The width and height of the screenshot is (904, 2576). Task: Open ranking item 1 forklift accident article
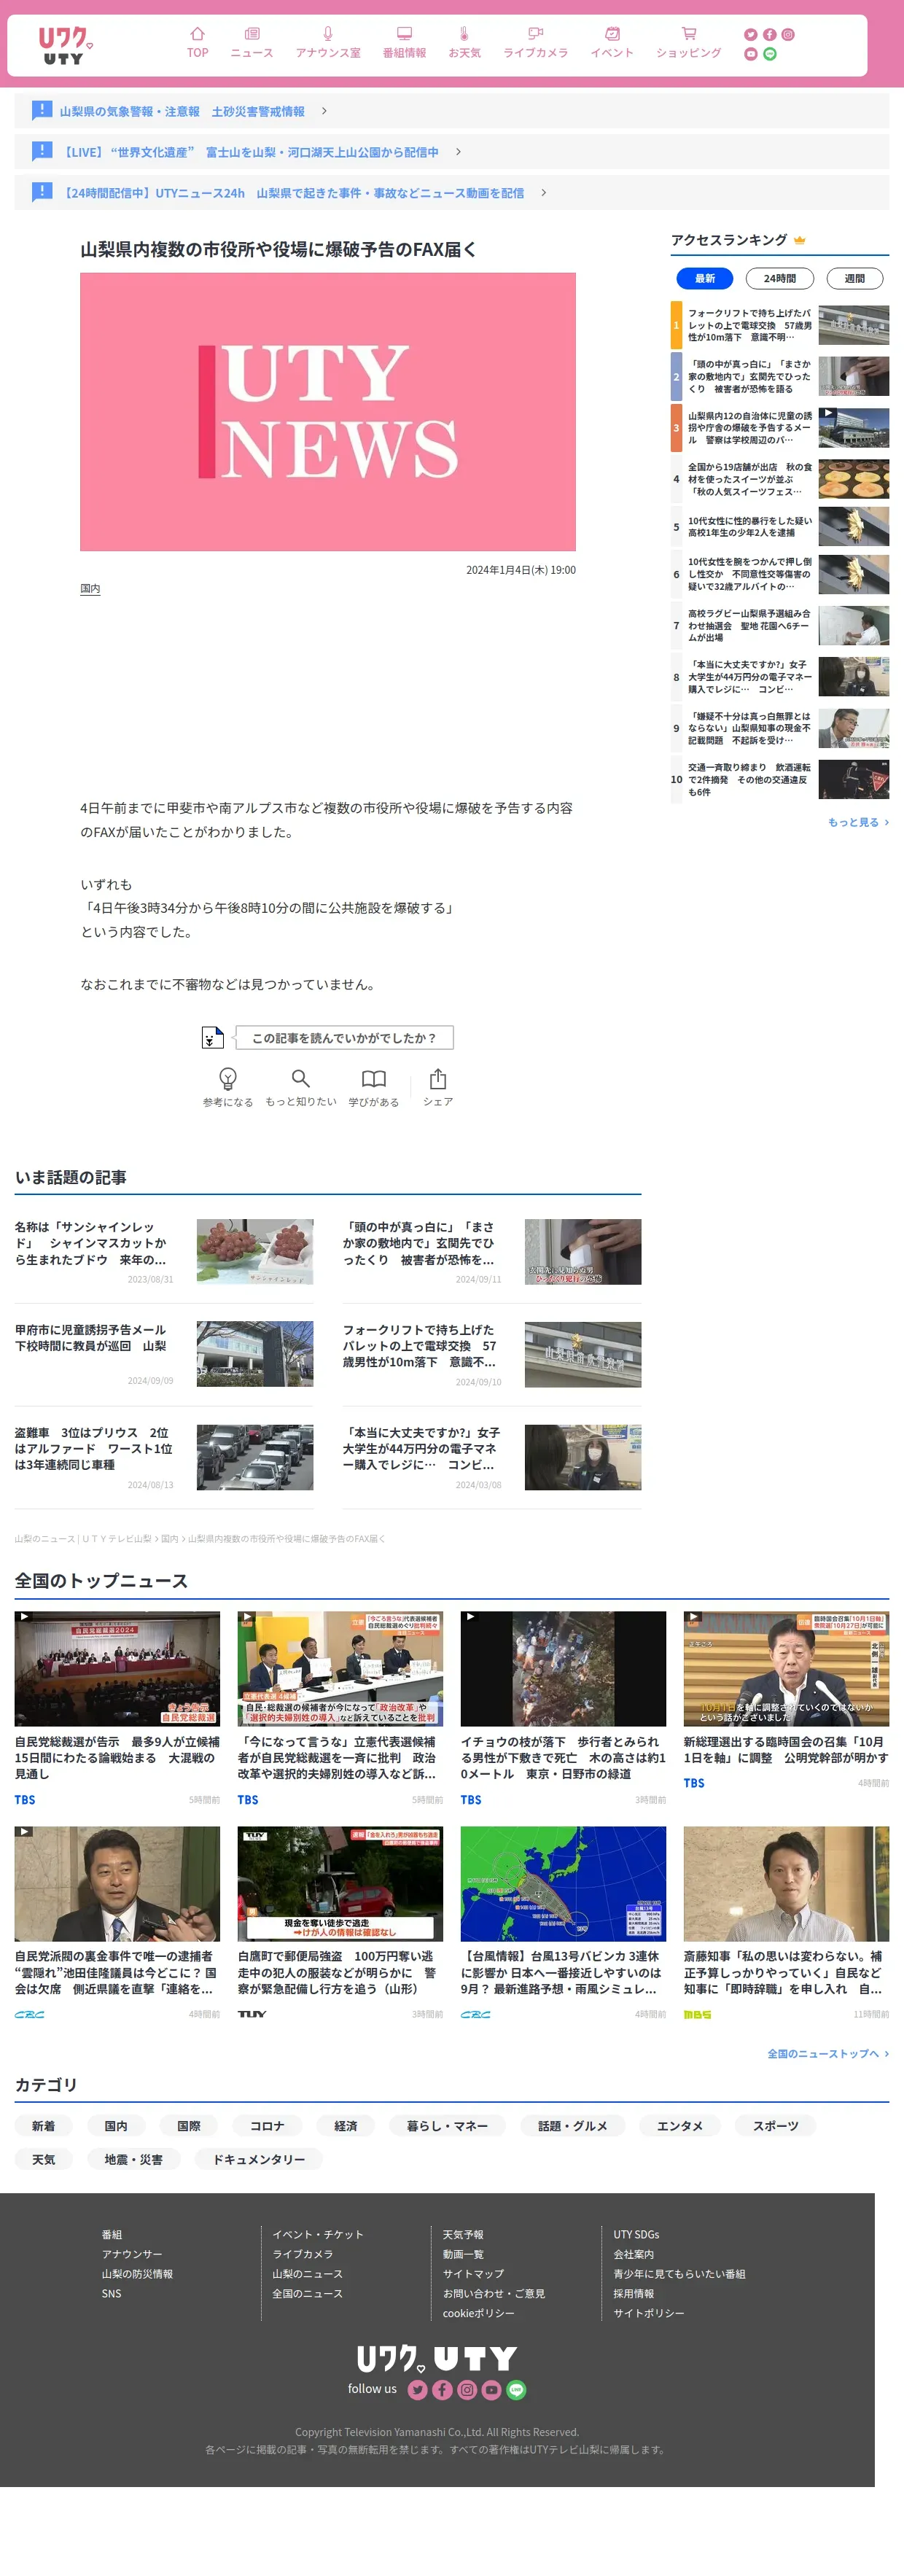click(780, 325)
